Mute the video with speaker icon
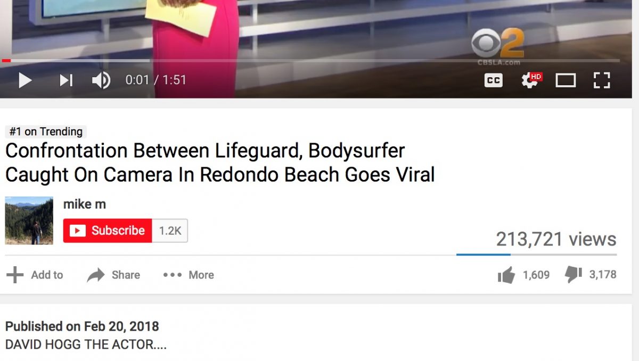 point(101,80)
